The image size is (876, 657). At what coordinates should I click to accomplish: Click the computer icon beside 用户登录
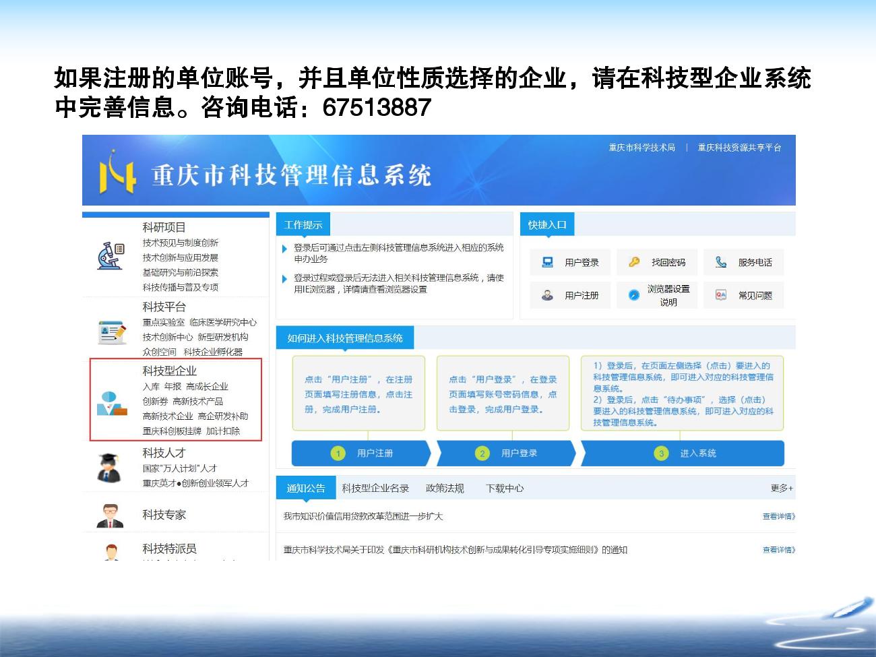point(548,262)
